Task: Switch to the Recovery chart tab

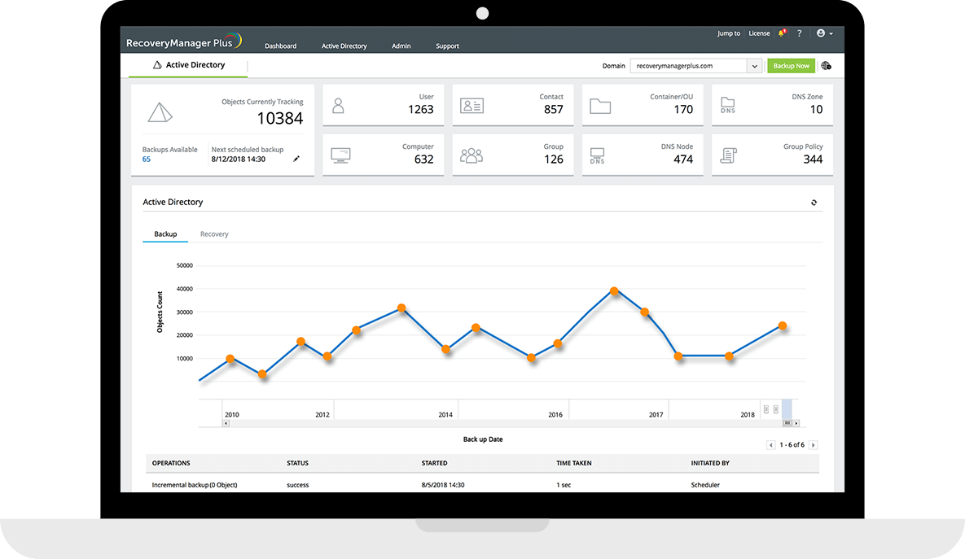Action: pos(214,234)
